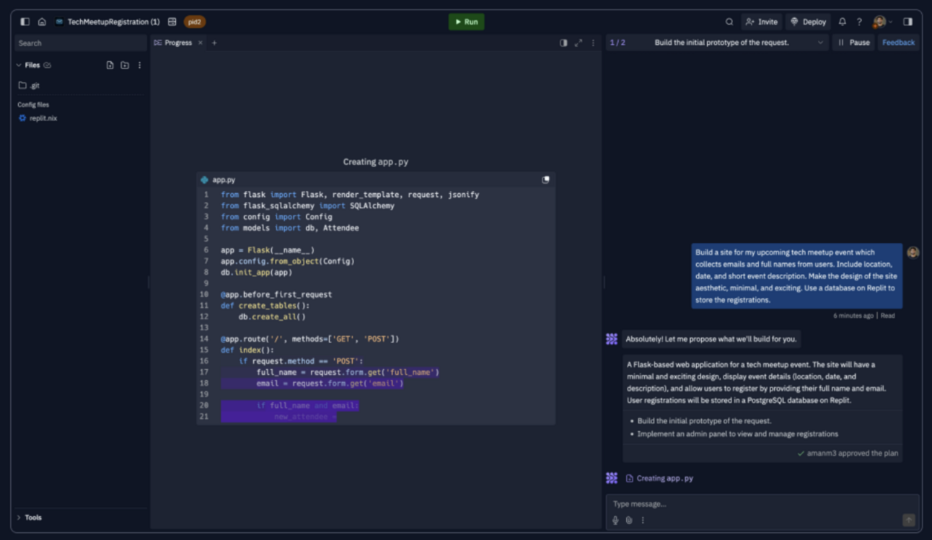Copy app.py code with the copy icon

click(x=545, y=180)
